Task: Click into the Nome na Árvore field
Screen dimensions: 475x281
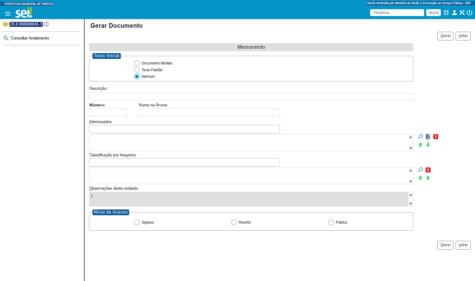Action: click(209, 113)
